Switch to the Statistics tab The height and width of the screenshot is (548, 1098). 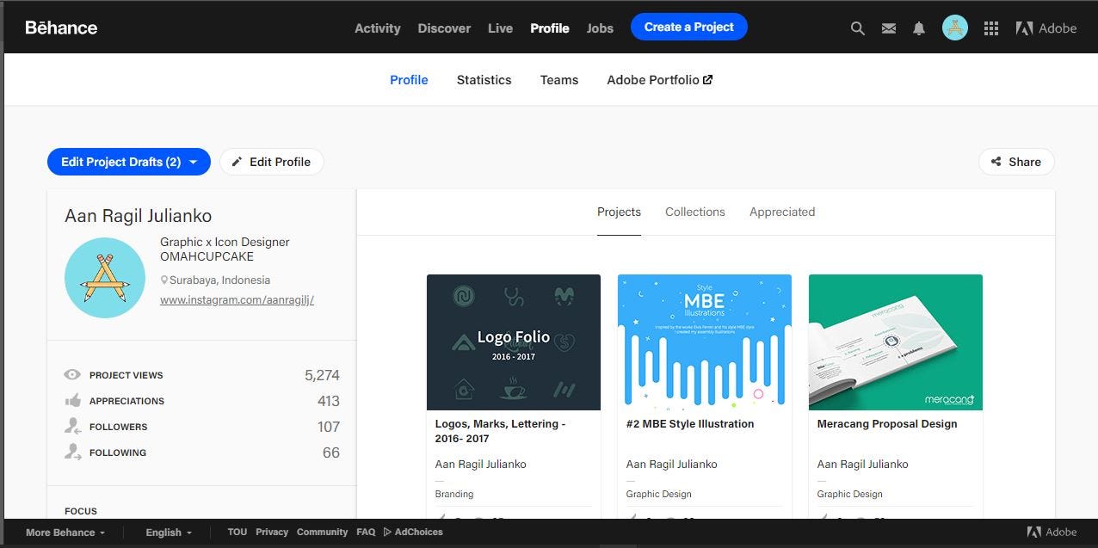[x=484, y=80]
